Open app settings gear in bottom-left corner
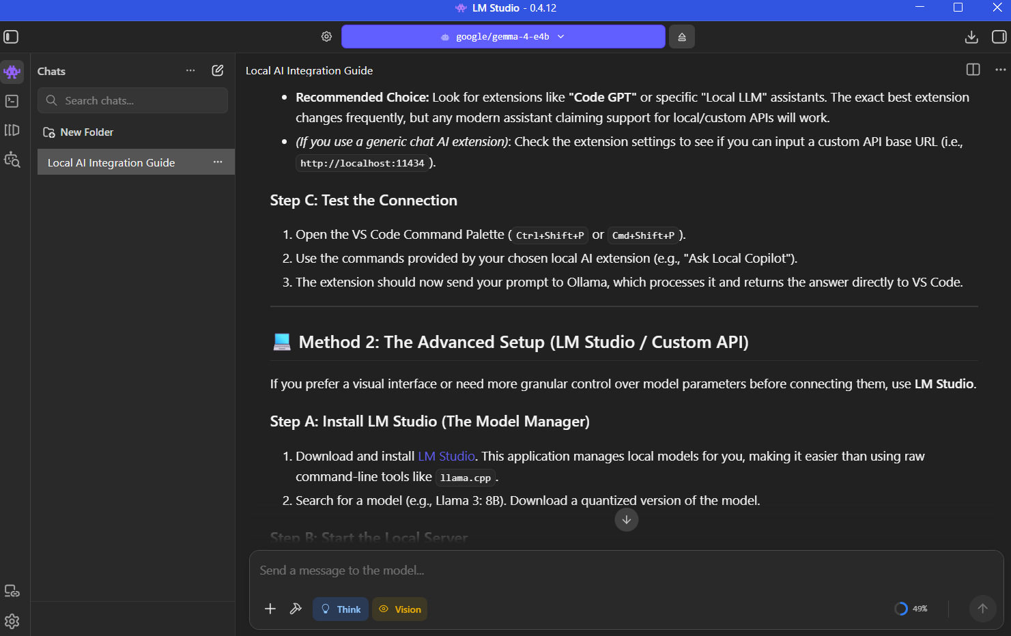The width and height of the screenshot is (1011, 636). (x=12, y=621)
